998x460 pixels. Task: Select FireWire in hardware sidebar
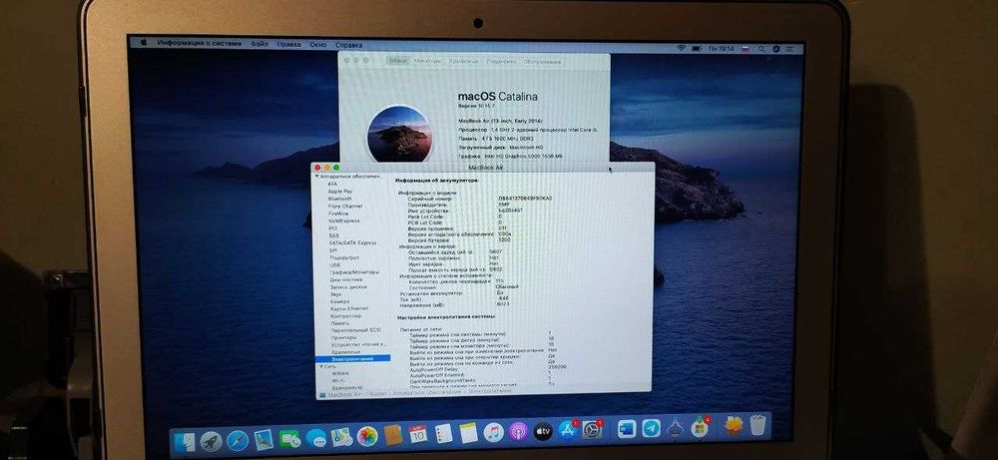pyautogui.click(x=338, y=214)
